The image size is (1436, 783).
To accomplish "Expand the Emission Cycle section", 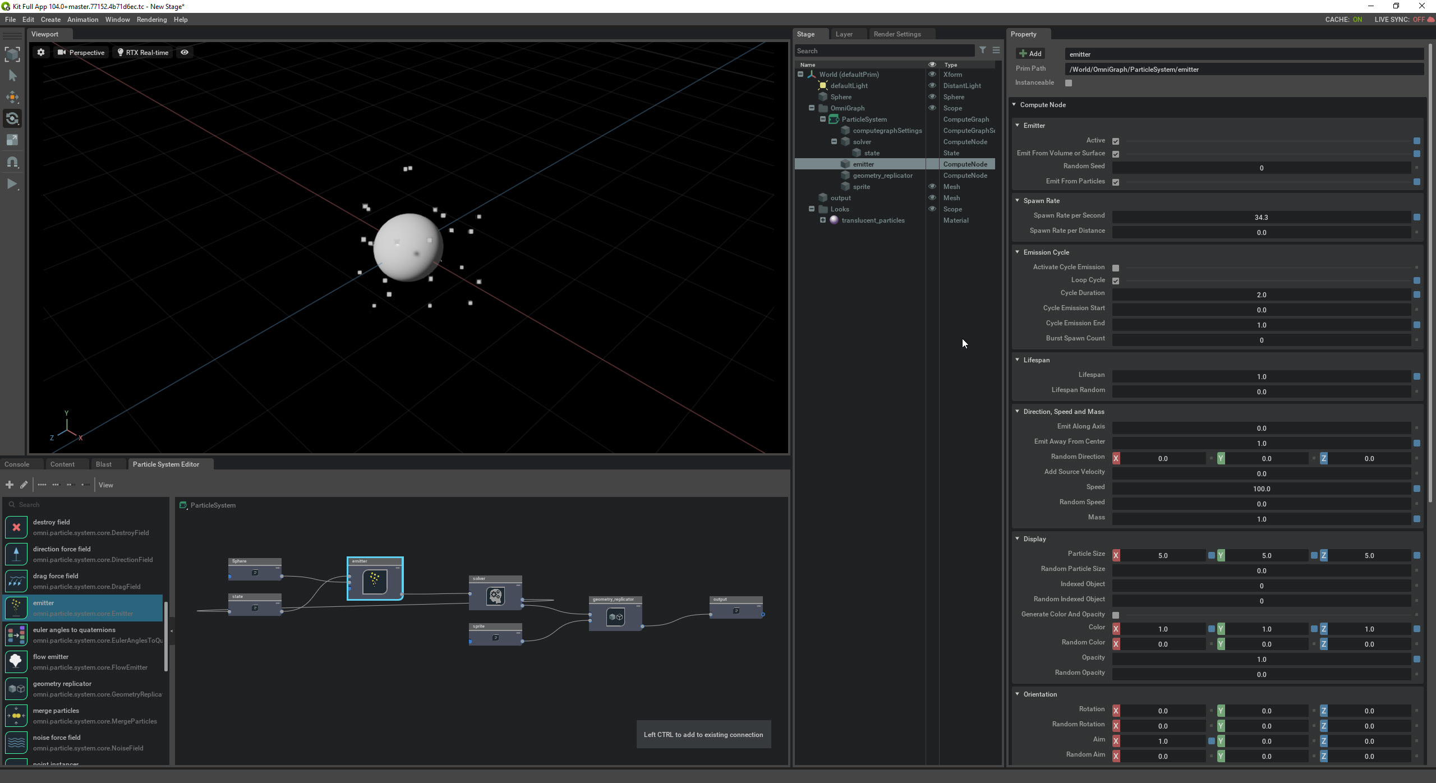I will coord(1019,252).
